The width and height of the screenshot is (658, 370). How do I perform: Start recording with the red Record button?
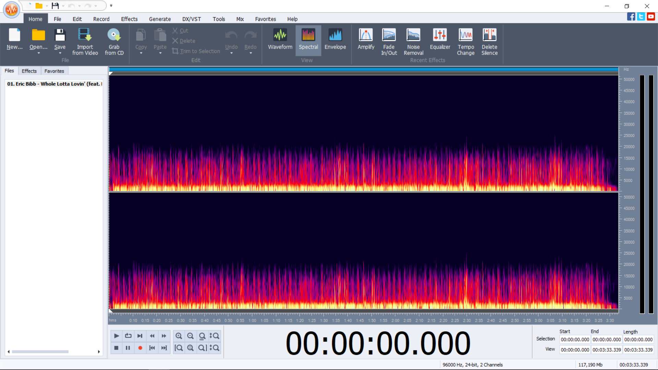(140, 348)
